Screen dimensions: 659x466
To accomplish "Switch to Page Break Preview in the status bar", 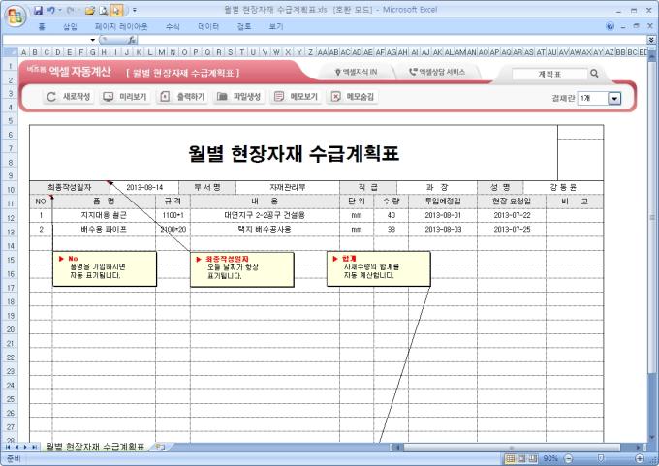I will click(533, 458).
